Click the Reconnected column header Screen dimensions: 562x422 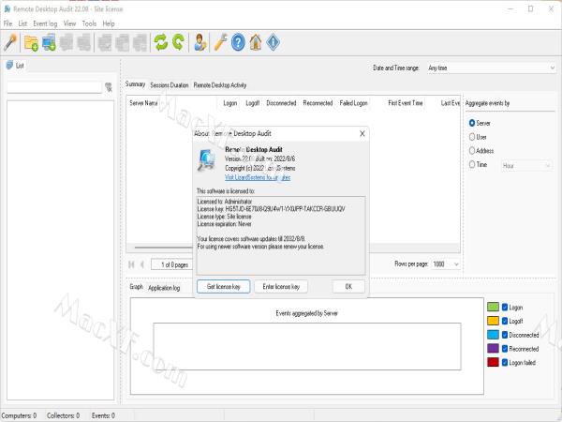coord(318,103)
